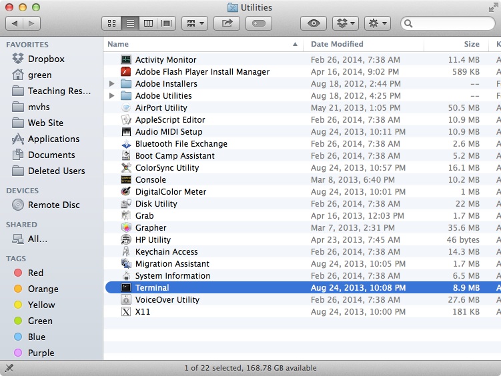Expand the Adobe Installers folder
This screenshot has height=376, width=501.
[x=112, y=84]
